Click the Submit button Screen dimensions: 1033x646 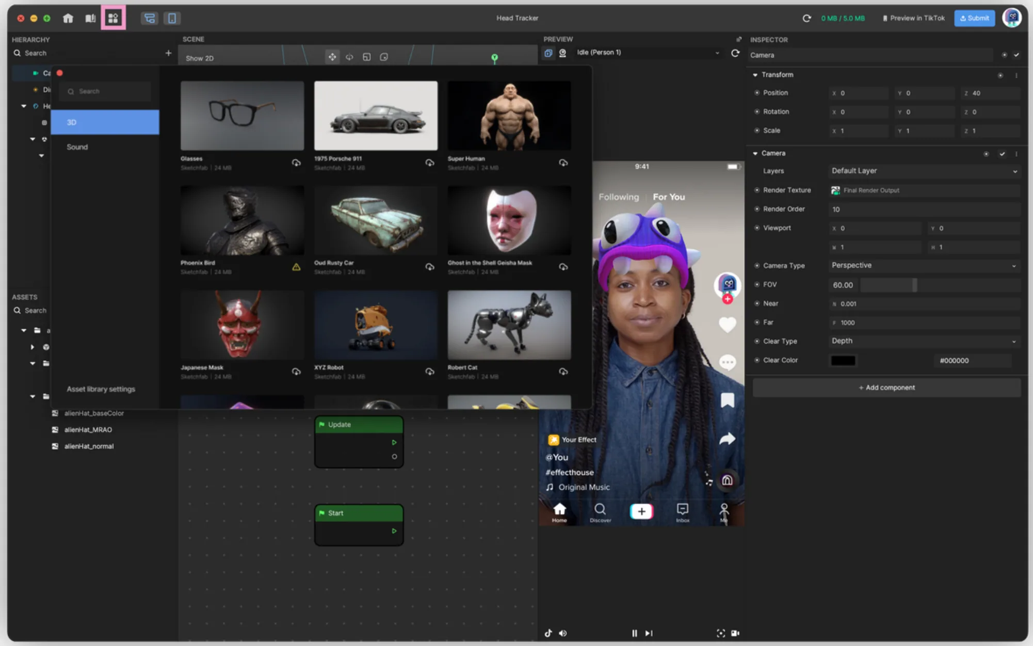[975, 18]
